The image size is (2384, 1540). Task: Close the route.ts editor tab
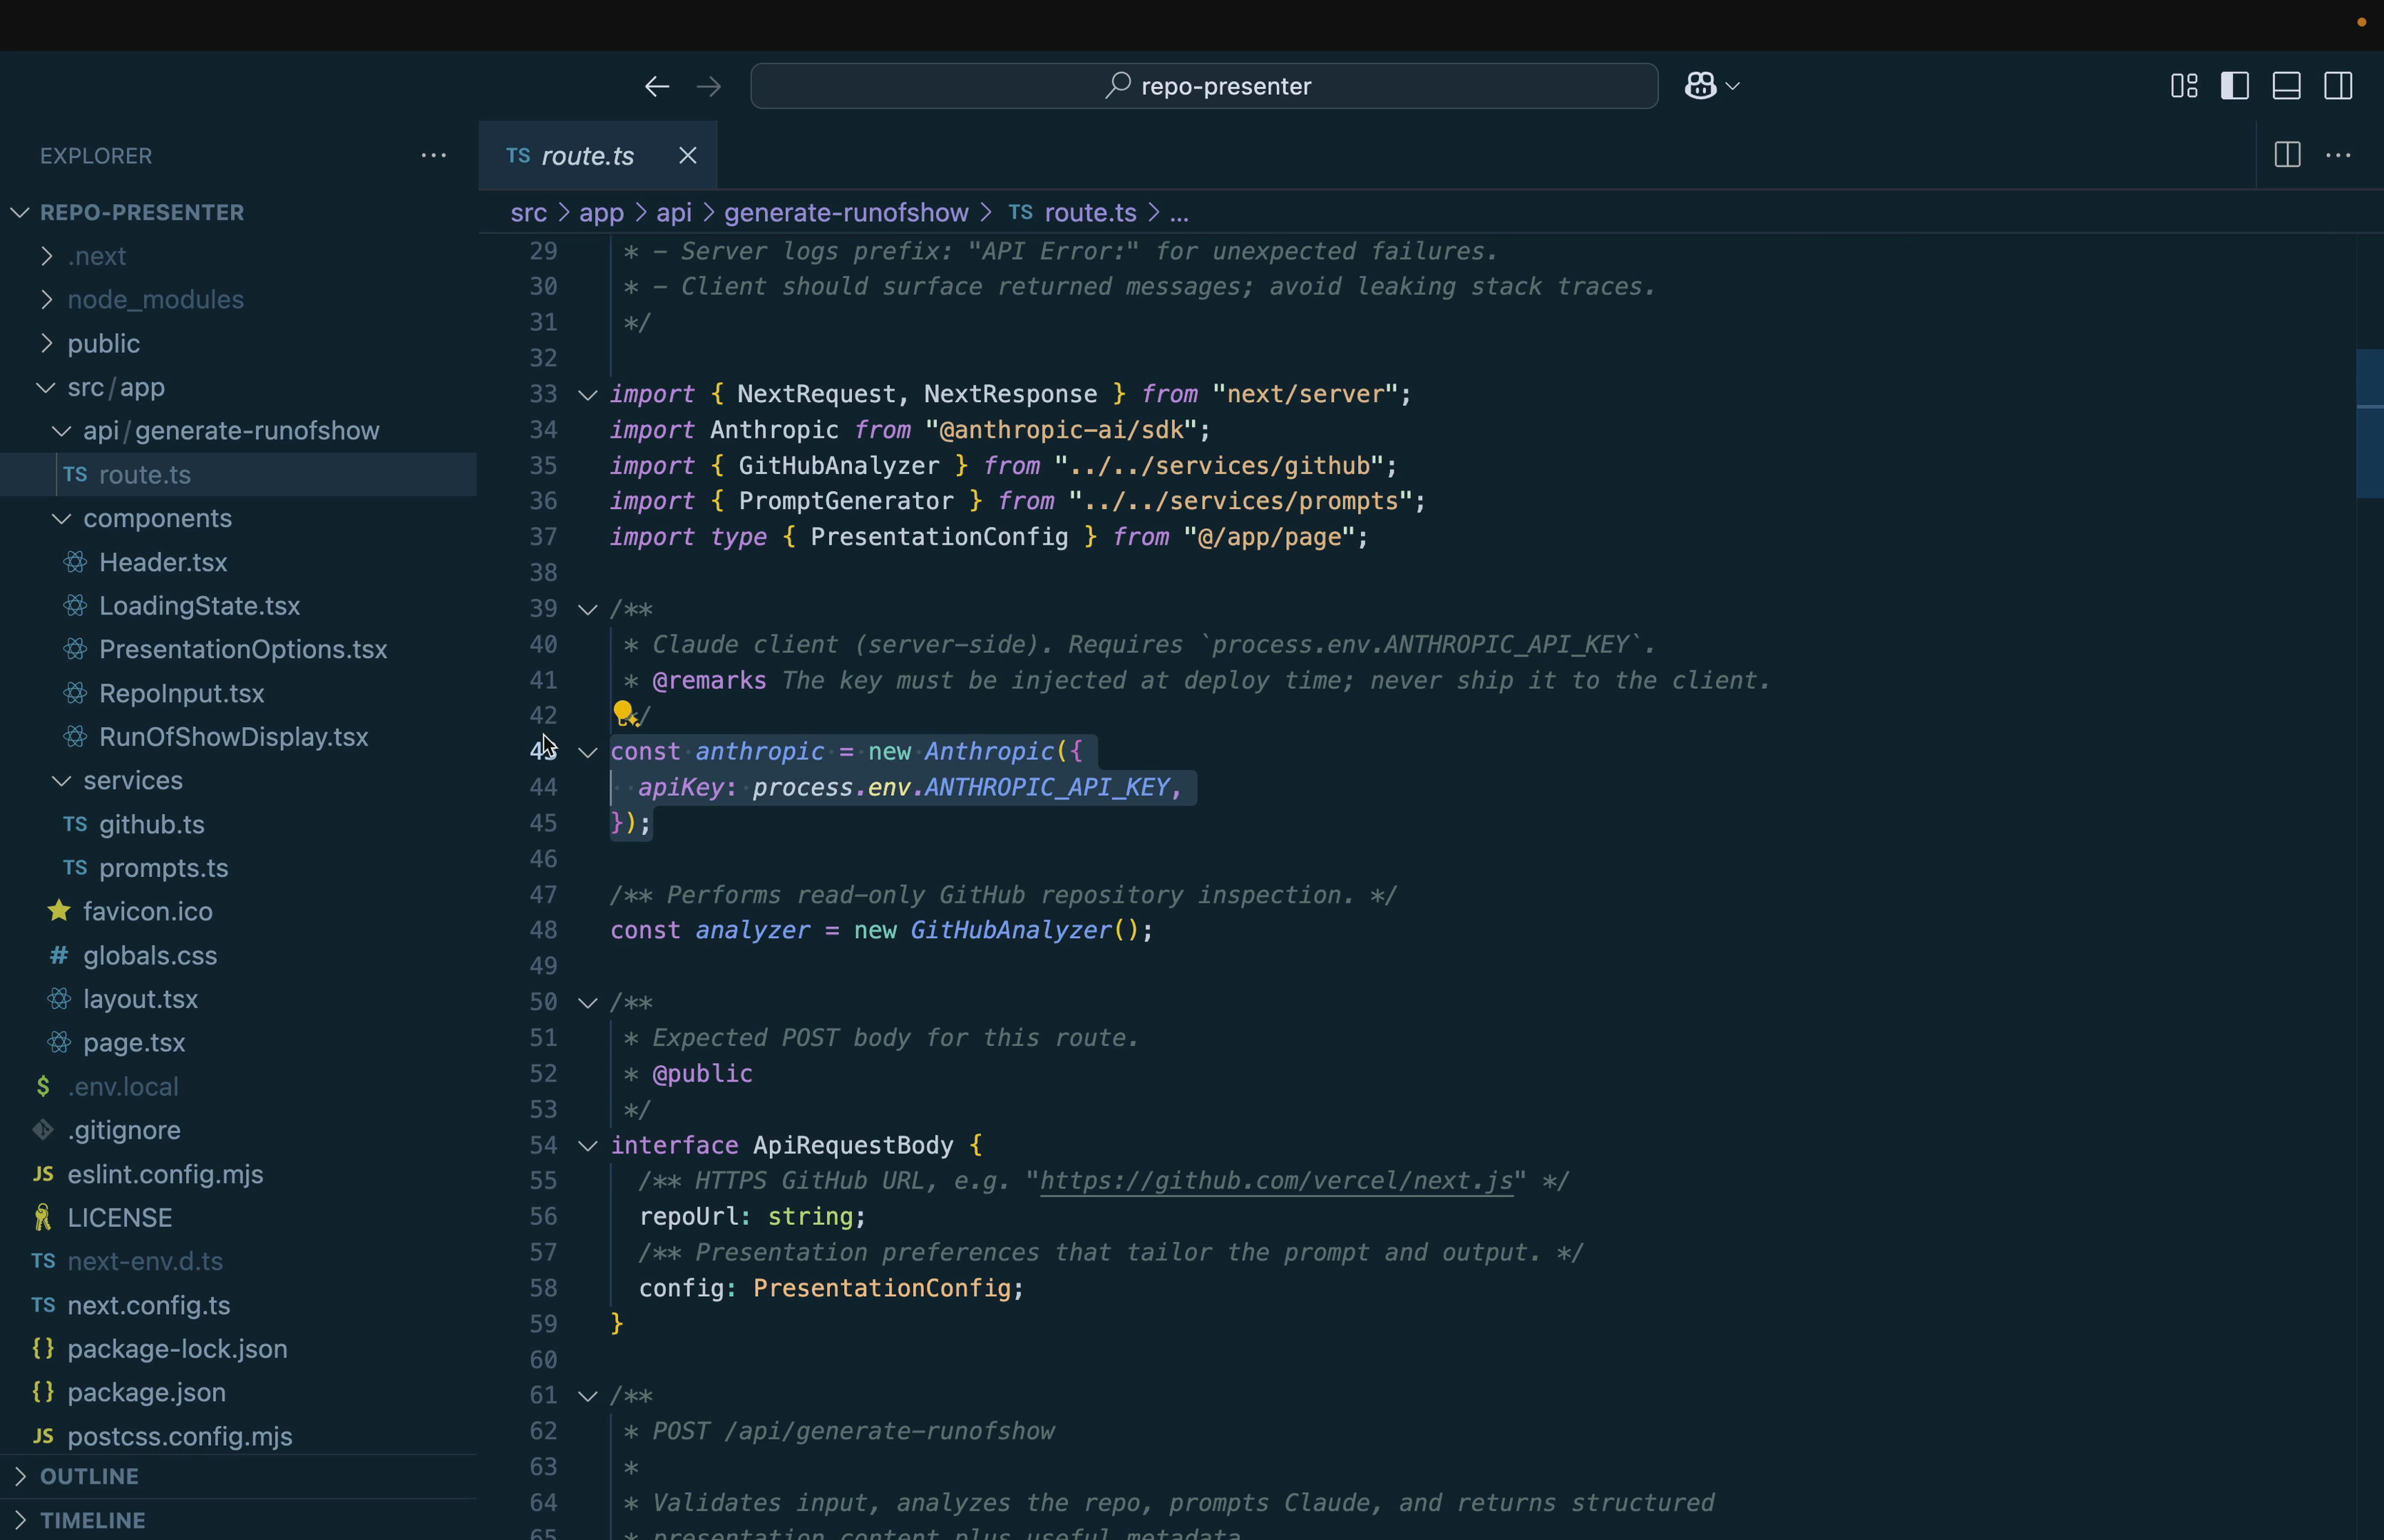click(688, 155)
